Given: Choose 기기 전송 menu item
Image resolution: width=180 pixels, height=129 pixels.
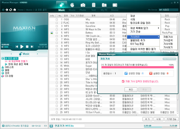Looking at the screenshot, I should click(x=135, y=32).
